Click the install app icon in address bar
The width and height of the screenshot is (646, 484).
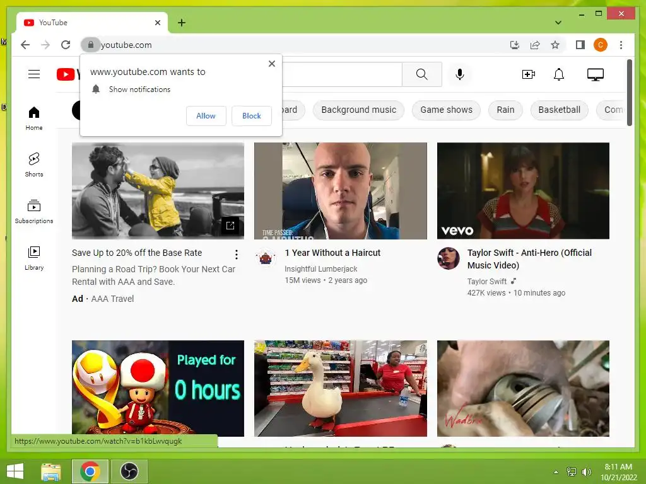(515, 45)
